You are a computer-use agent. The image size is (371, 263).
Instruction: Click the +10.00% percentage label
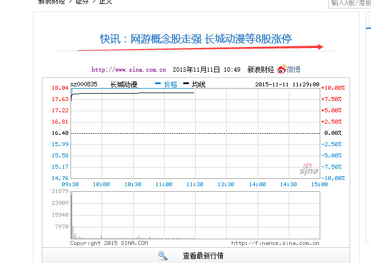333,88
